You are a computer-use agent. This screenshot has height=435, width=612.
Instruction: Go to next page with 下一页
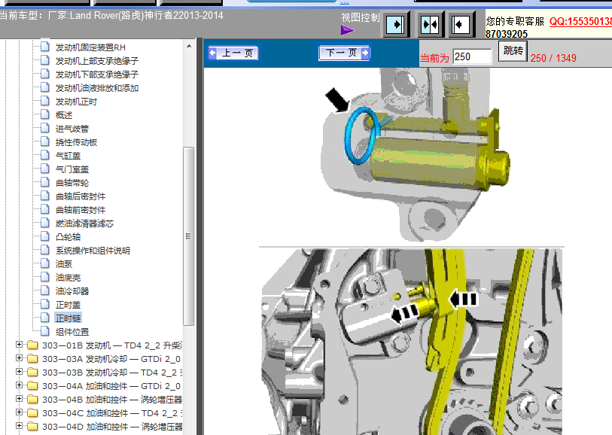pos(344,53)
